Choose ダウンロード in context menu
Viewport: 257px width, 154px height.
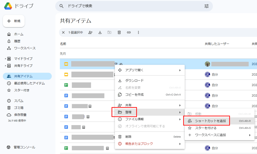(134, 81)
